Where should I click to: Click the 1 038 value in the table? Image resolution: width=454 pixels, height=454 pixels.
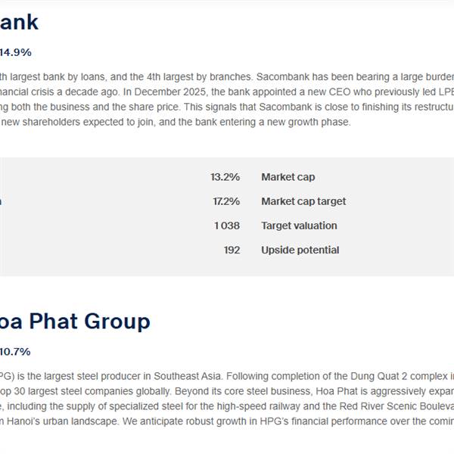[226, 225]
